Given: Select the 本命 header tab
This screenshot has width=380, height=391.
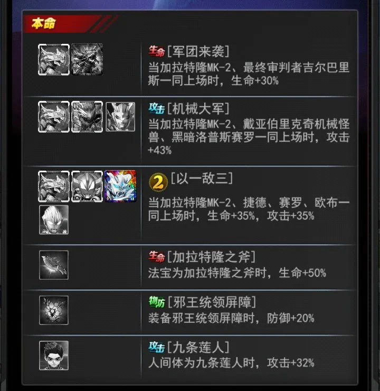Looking at the screenshot, I should [44, 24].
